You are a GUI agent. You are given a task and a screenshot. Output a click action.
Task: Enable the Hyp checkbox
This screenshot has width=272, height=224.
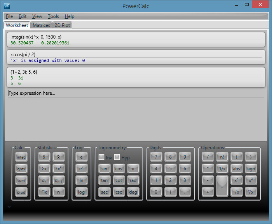point(117,157)
